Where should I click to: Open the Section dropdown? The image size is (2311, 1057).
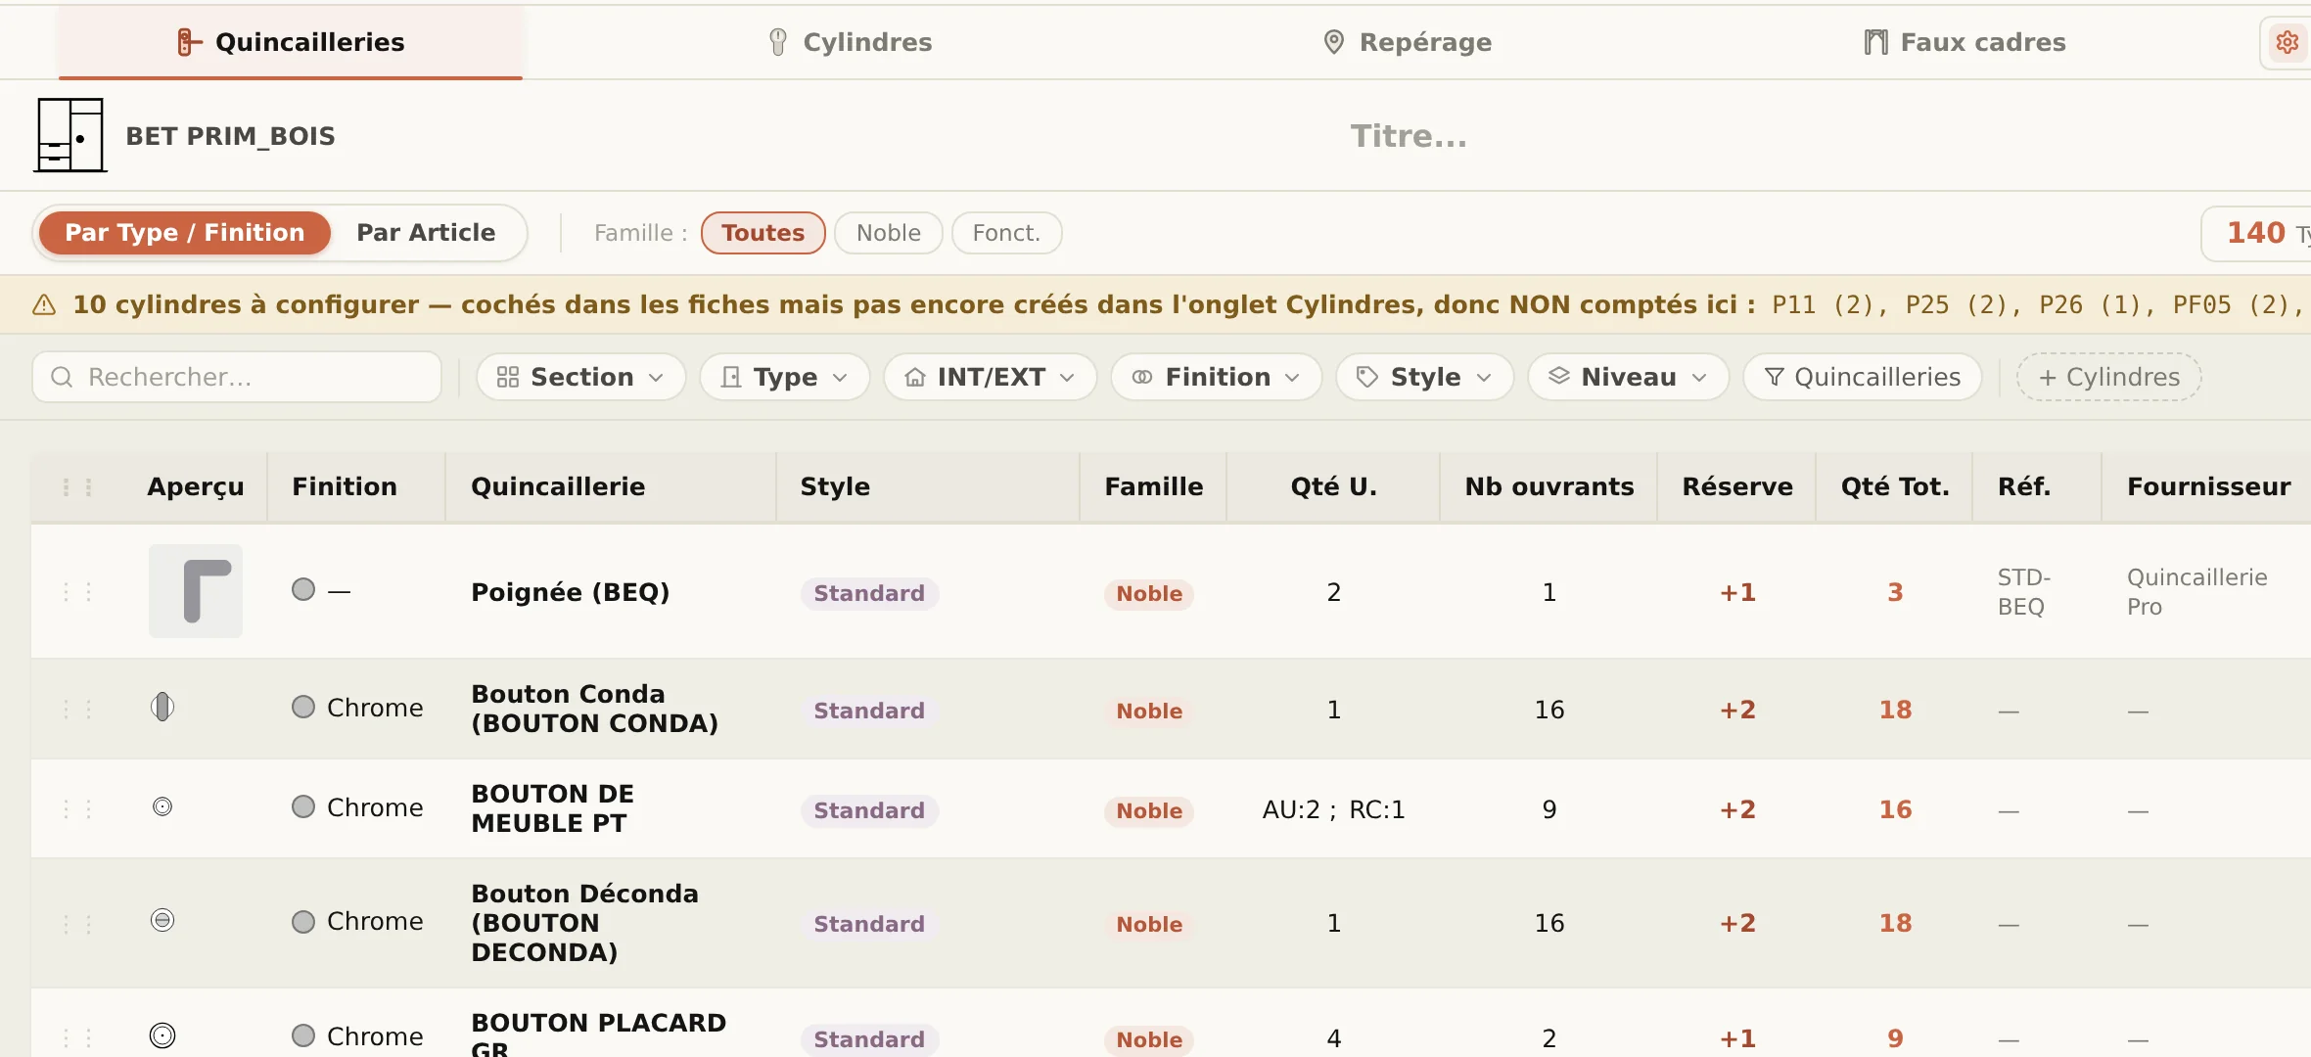click(581, 377)
